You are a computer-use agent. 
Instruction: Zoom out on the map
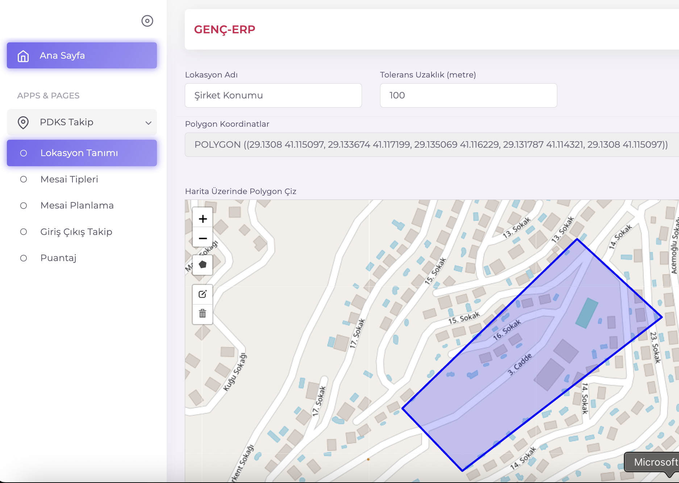[x=203, y=238]
